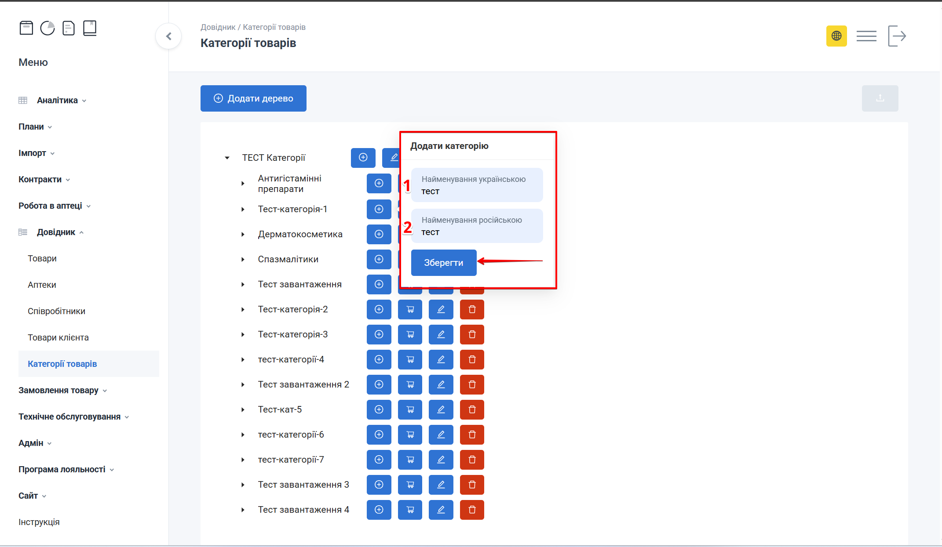
Task: Collapse the ТЕСТ Категорії tree node
Action: click(x=227, y=158)
